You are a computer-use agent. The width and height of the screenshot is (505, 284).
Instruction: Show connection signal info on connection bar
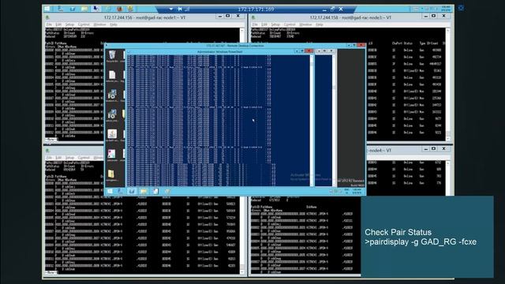coord(187,9)
